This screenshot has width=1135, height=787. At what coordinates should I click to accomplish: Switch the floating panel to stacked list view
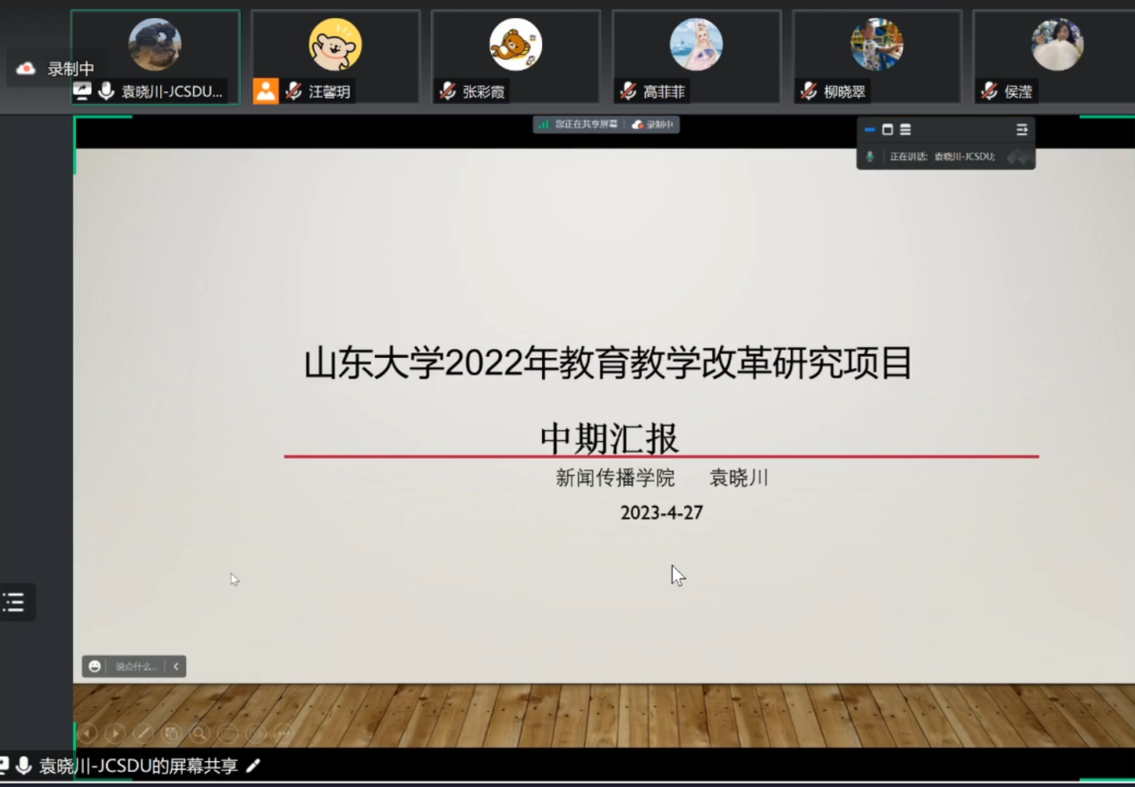[x=905, y=130]
